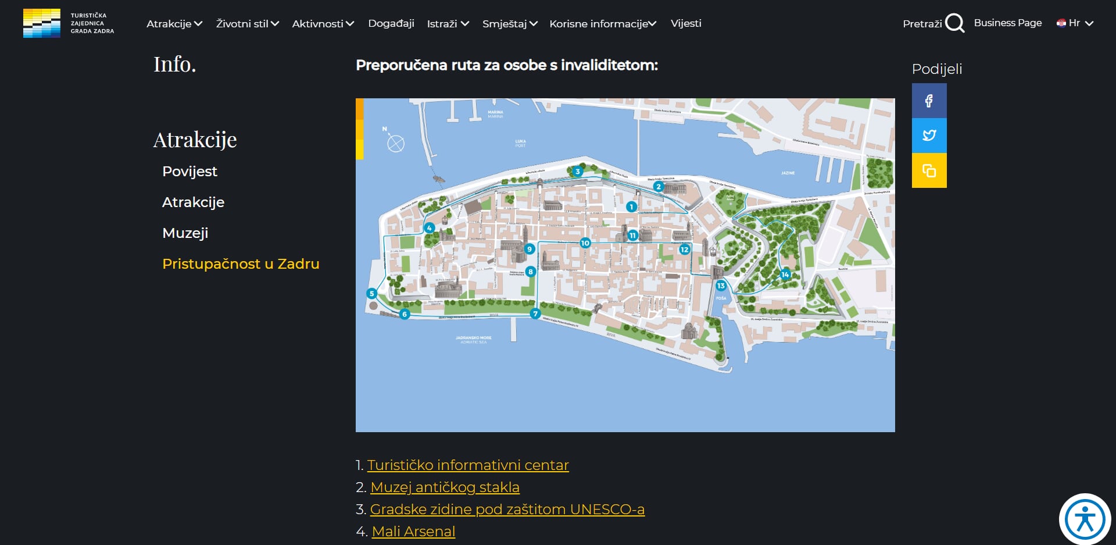Open Turističko informativni centar link

pyautogui.click(x=468, y=465)
